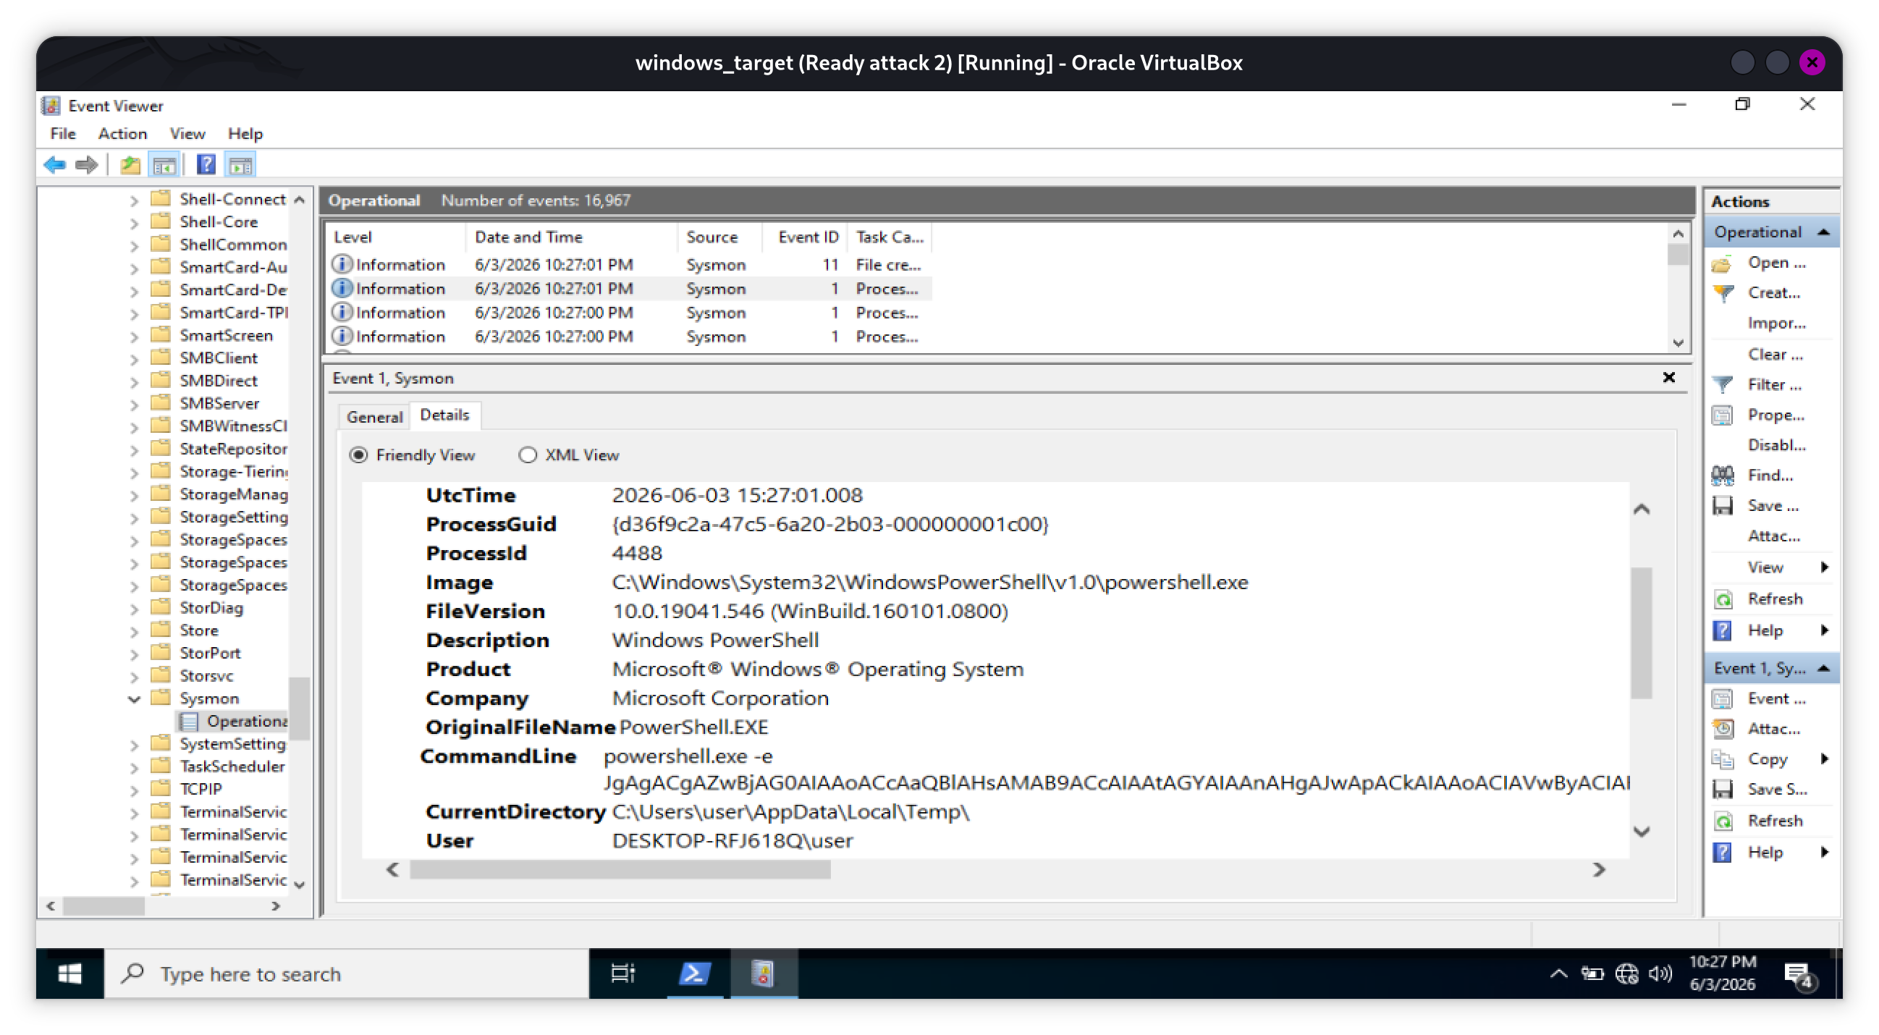Open the File menu

(63, 133)
